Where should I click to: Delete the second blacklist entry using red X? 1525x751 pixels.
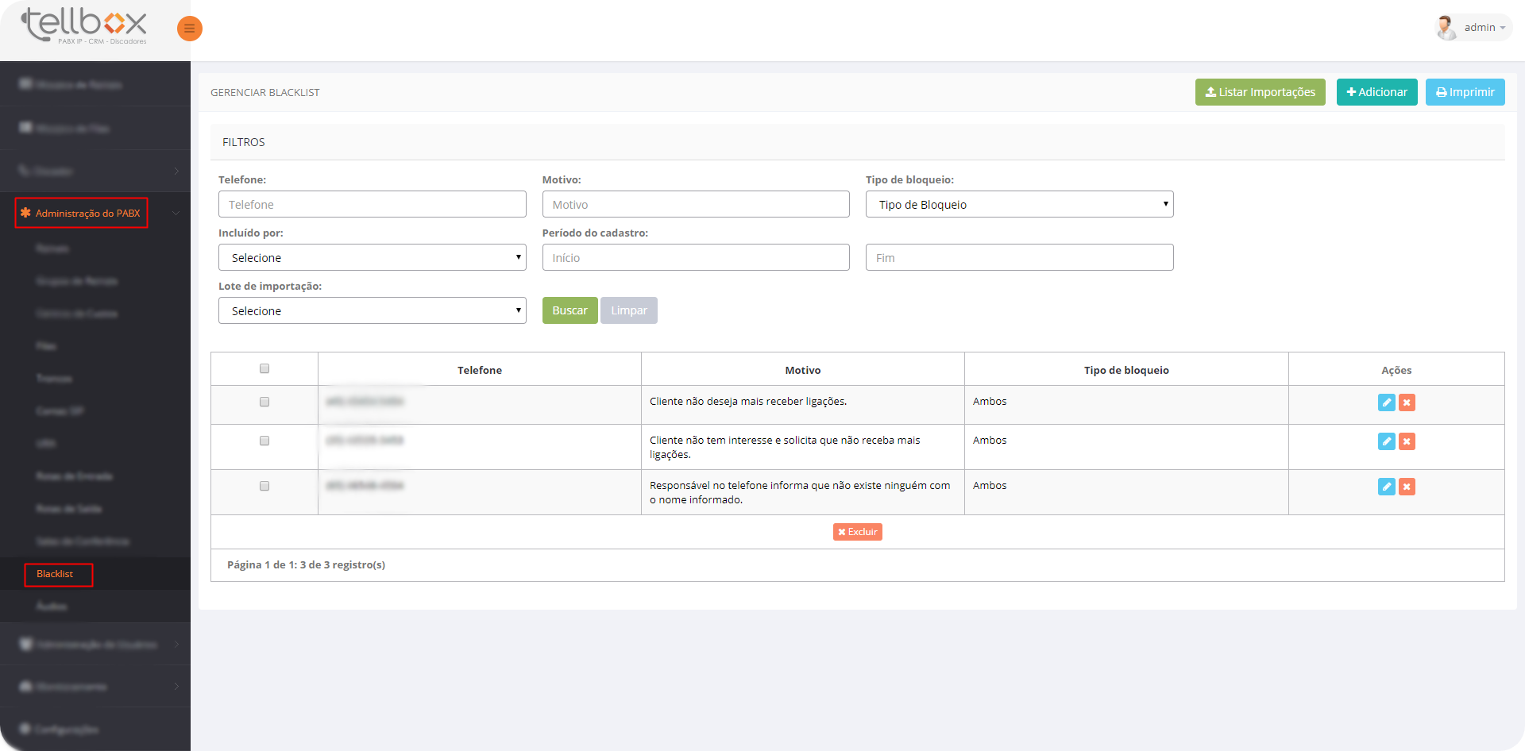coord(1407,441)
